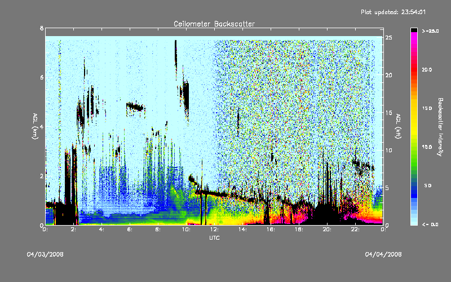Click the 10 kft tick on right axis

(389, 150)
